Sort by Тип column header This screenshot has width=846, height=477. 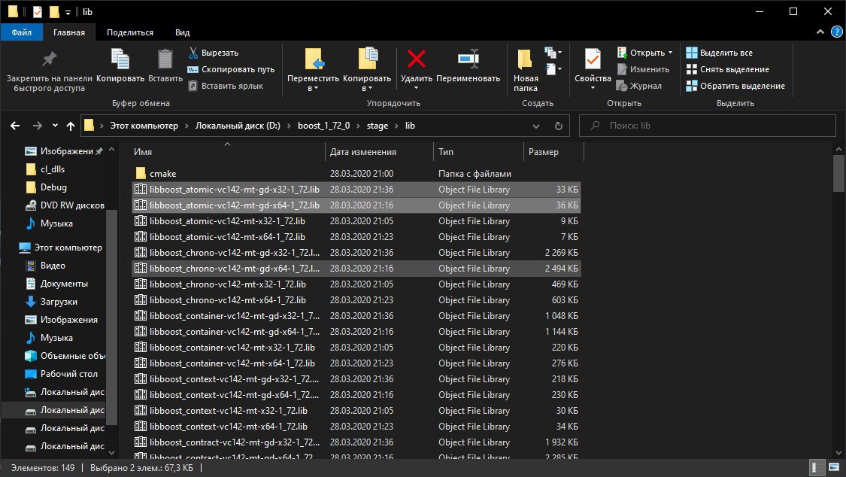point(478,152)
